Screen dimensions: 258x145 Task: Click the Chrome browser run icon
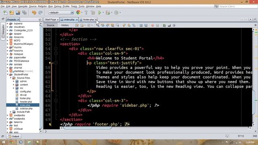78,12
